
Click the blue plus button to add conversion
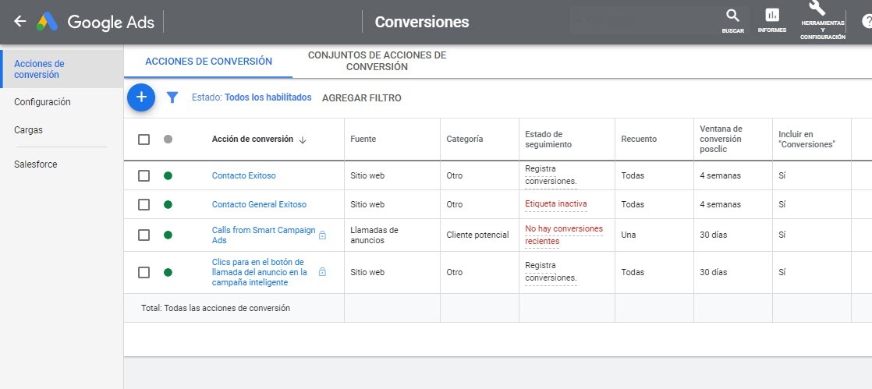[x=141, y=97]
